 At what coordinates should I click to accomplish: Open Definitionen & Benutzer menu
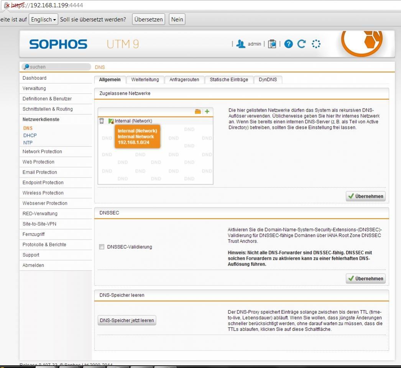pos(56,99)
